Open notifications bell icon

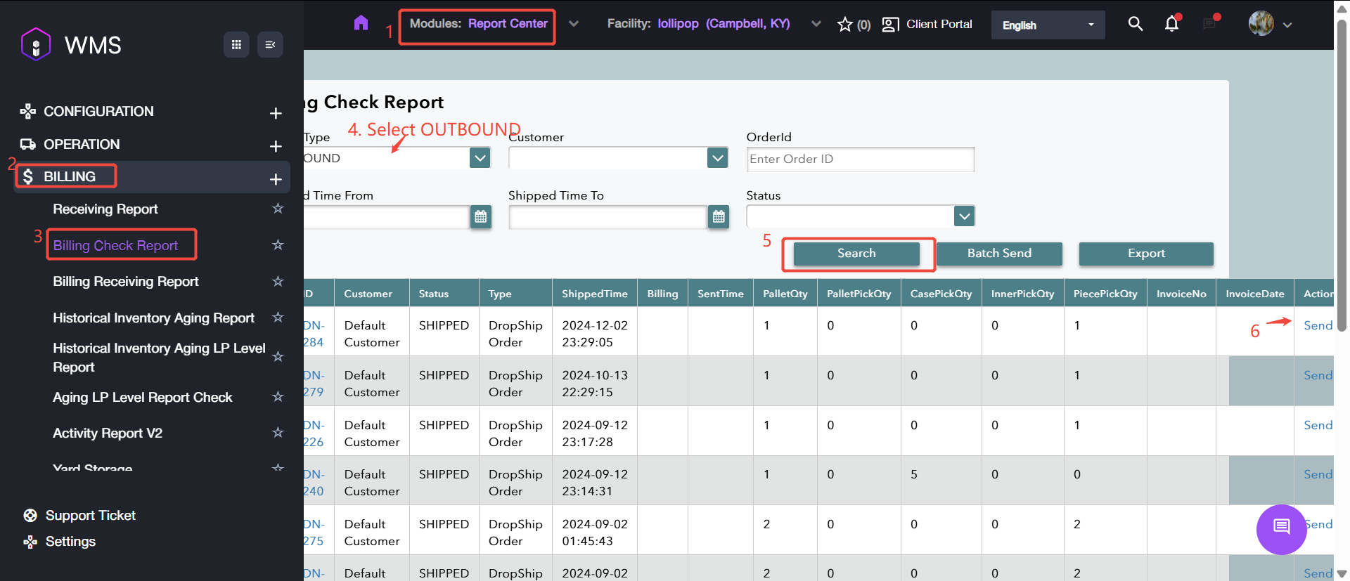point(1171,24)
